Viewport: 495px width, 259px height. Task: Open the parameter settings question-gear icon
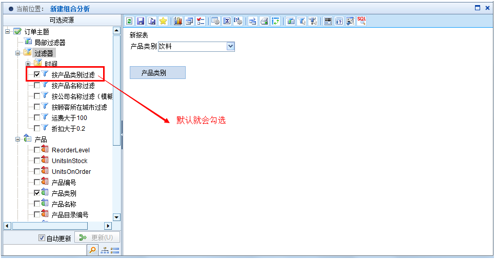tap(238, 21)
